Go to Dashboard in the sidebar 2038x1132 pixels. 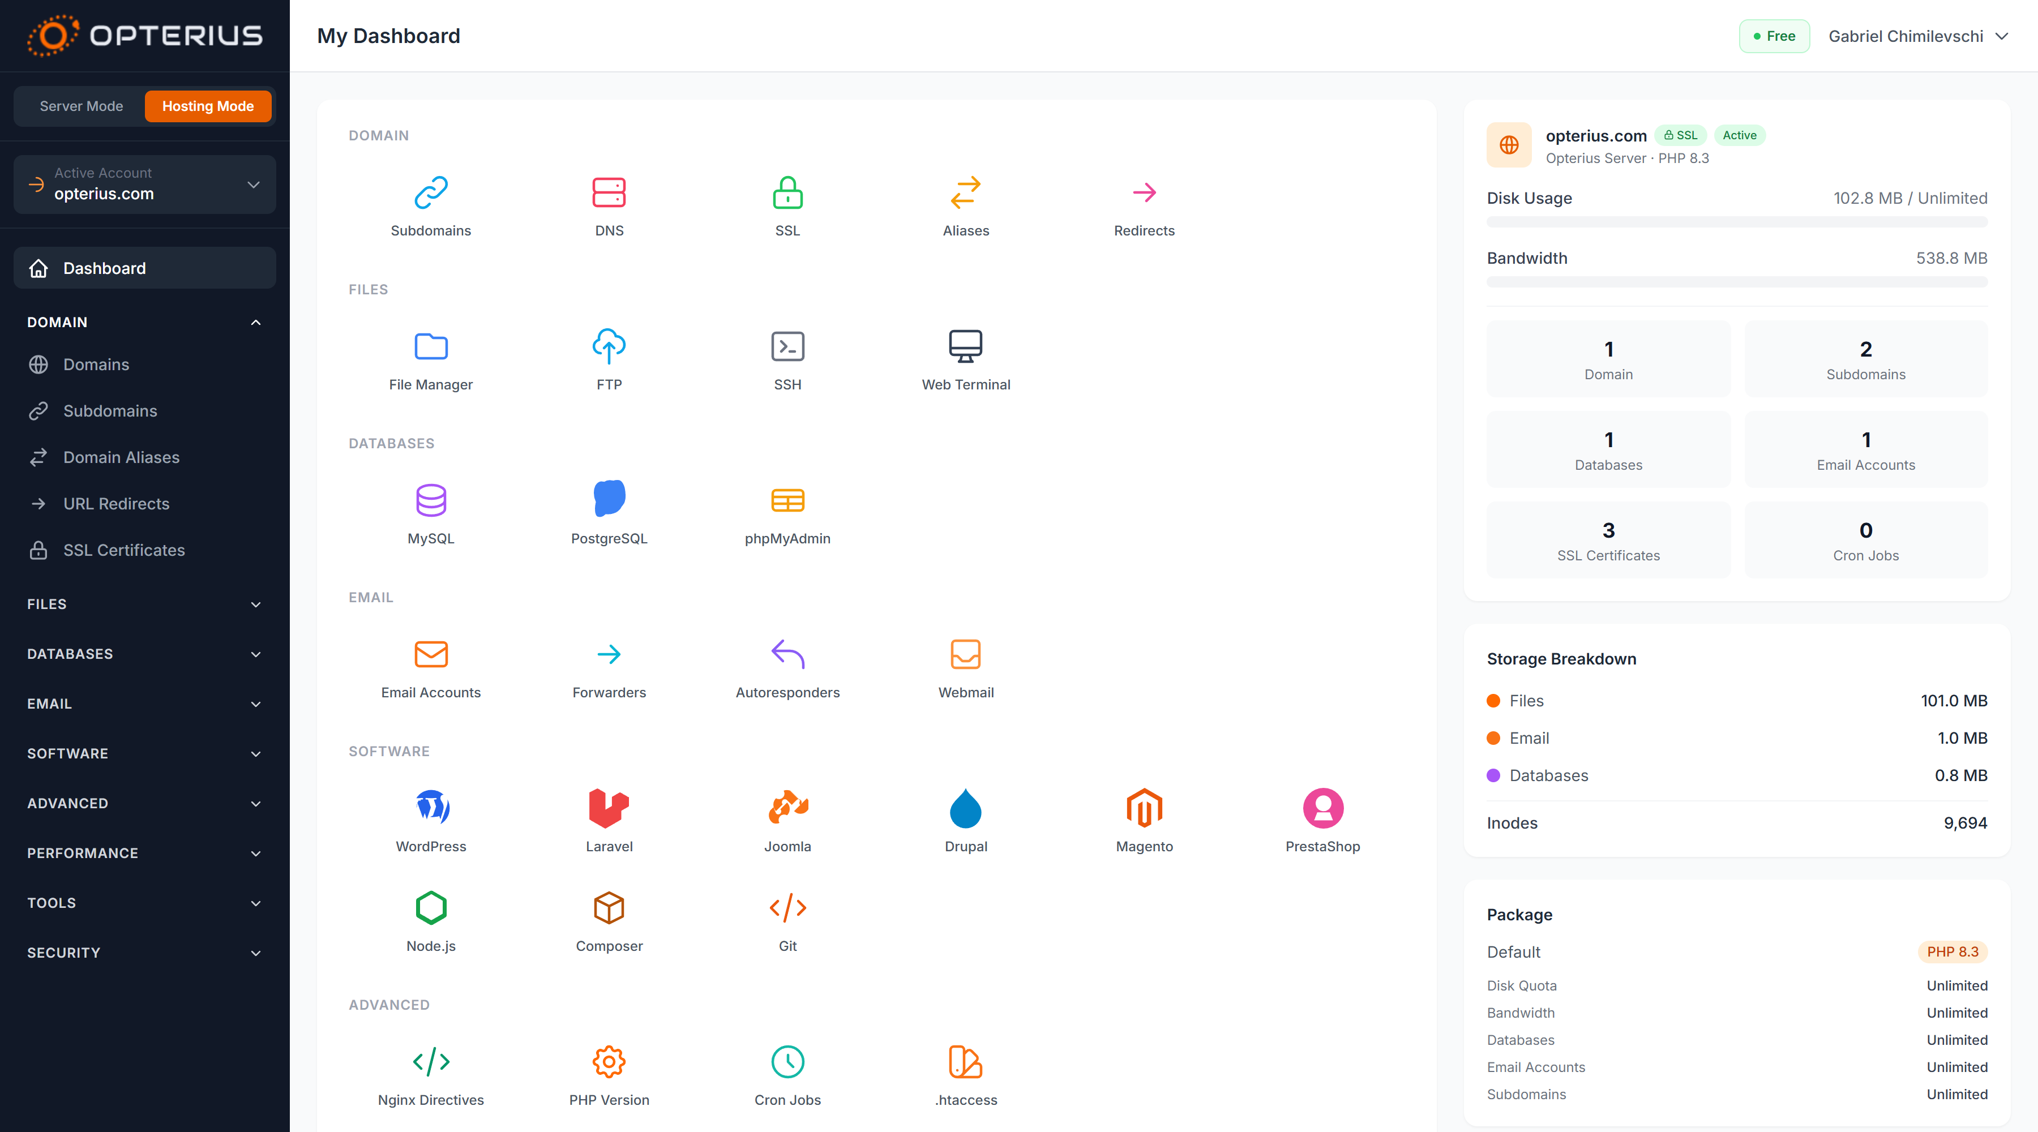tap(145, 268)
